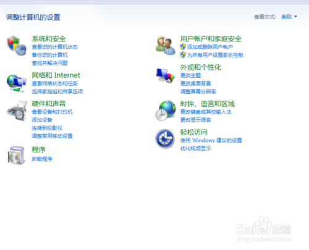Click 优化视频显示 link
309x250 pixels.
point(196,148)
